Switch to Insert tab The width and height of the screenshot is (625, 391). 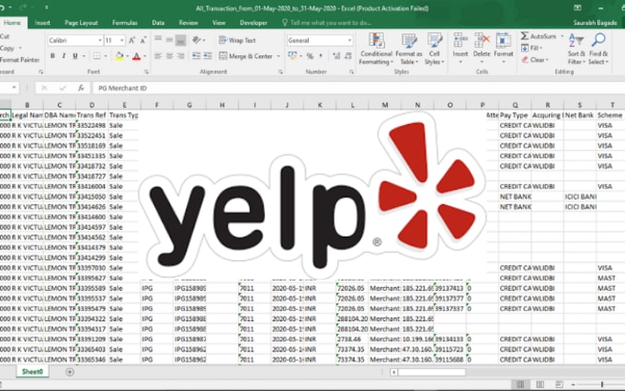click(x=42, y=23)
